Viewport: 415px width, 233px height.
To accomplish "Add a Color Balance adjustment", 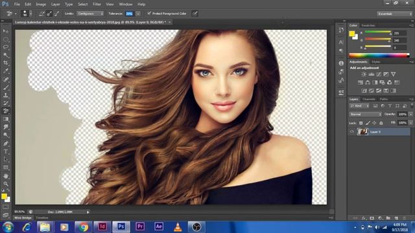I will (368, 82).
